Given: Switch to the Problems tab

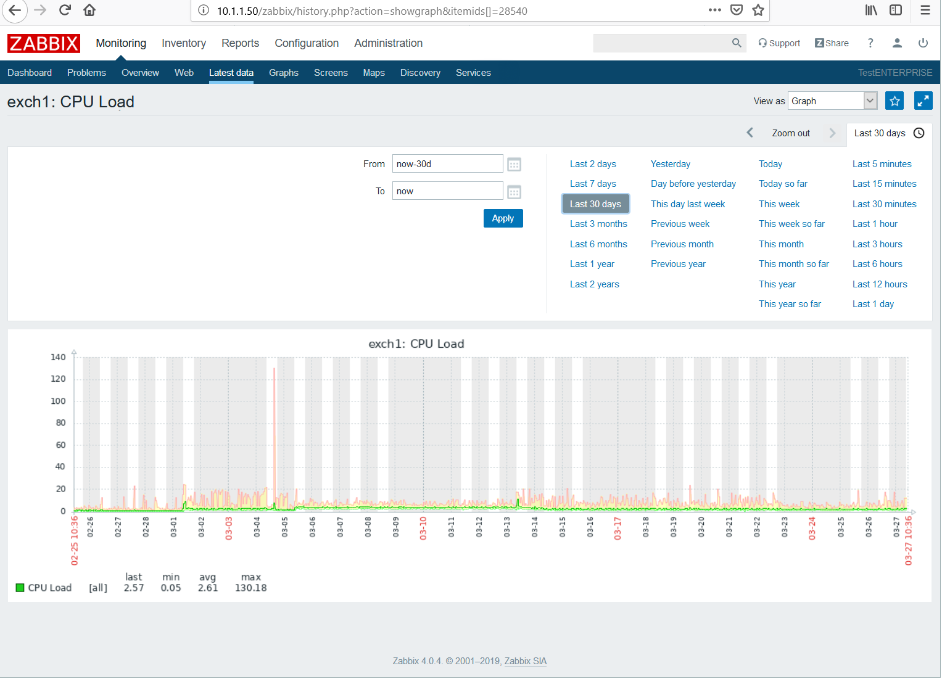Looking at the screenshot, I should [x=86, y=73].
